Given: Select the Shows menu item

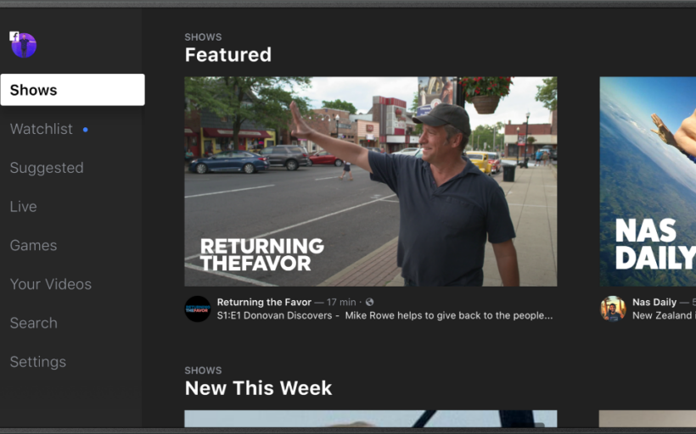Looking at the screenshot, I should click(x=73, y=90).
